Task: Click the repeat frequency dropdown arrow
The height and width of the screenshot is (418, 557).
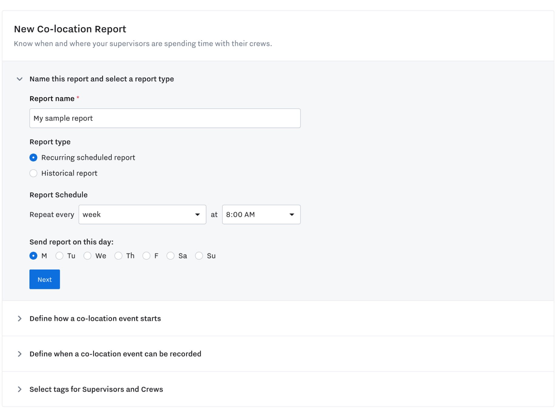Action: pos(197,214)
